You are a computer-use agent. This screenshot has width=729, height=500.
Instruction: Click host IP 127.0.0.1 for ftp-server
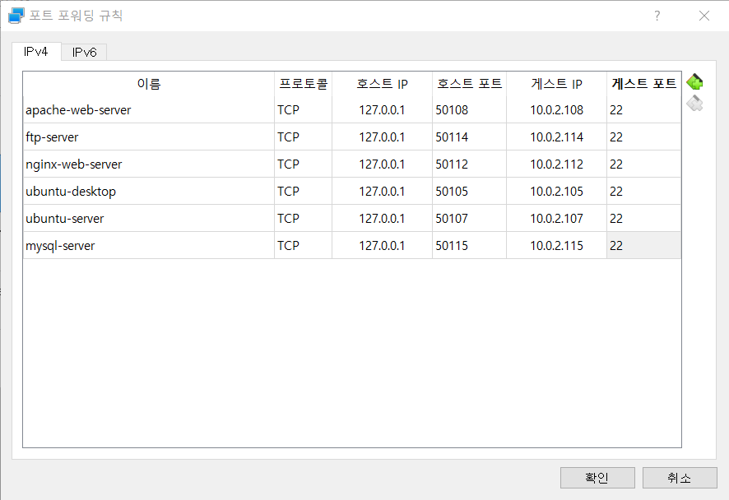pyautogui.click(x=382, y=137)
